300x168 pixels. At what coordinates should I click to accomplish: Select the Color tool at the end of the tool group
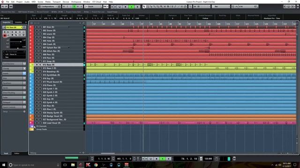pyautogui.click(x=186, y=7)
